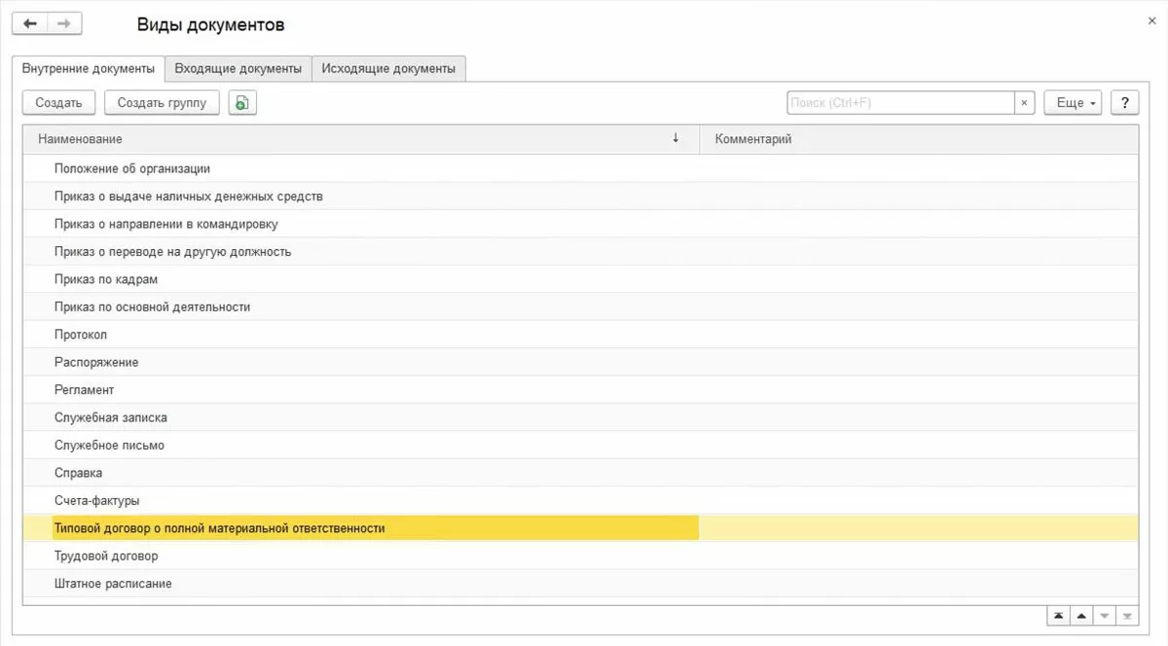Image resolution: width=1168 pixels, height=646 pixels.
Task: Clear the search field with the x
Action: tap(1024, 102)
